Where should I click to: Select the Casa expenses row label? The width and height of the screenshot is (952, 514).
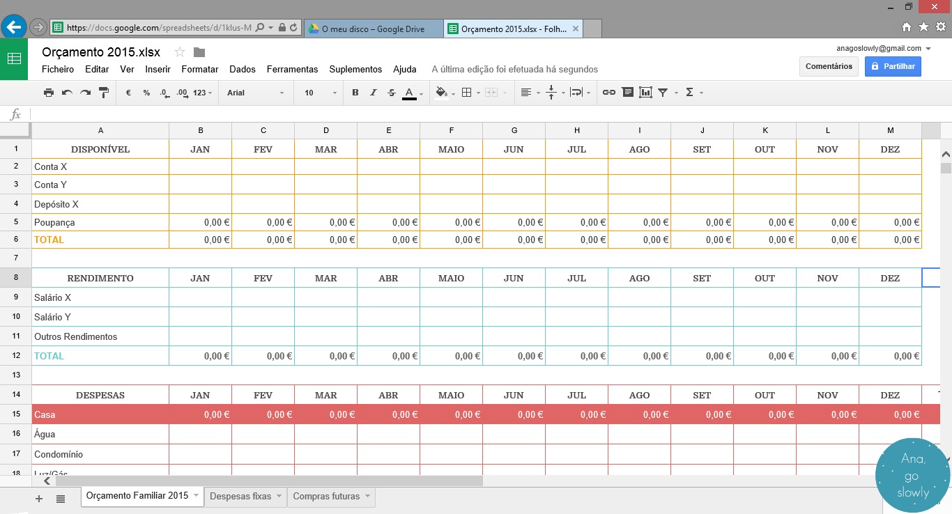(x=100, y=414)
